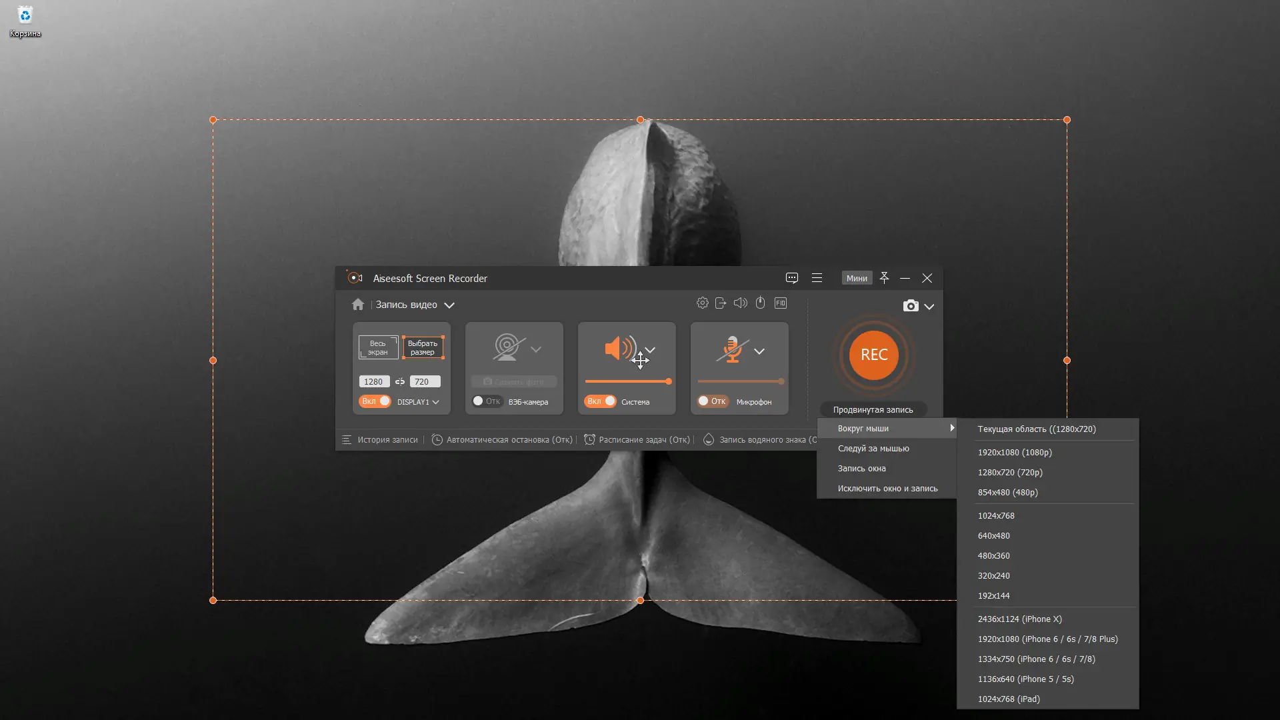Click the aspect ratio lock icon
The width and height of the screenshot is (1280, 720).
(400, 382)
